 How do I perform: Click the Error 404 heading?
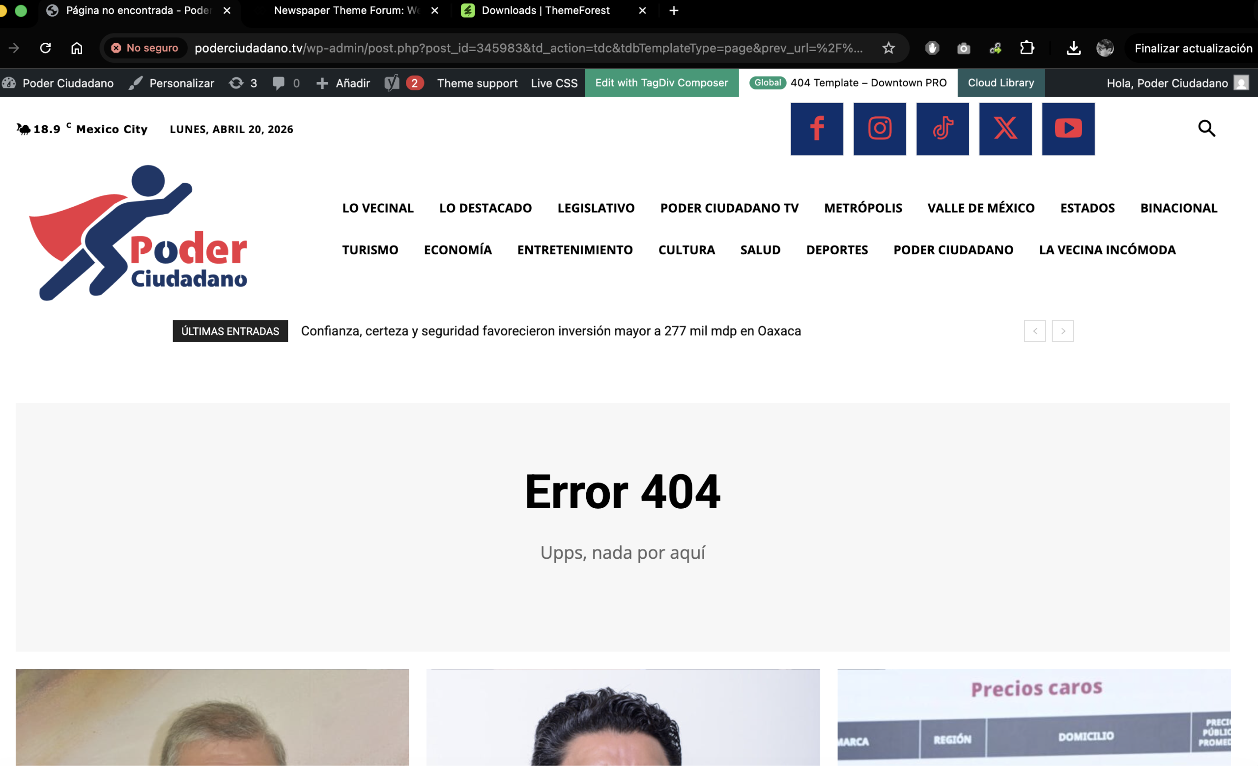tap(622, 492)
